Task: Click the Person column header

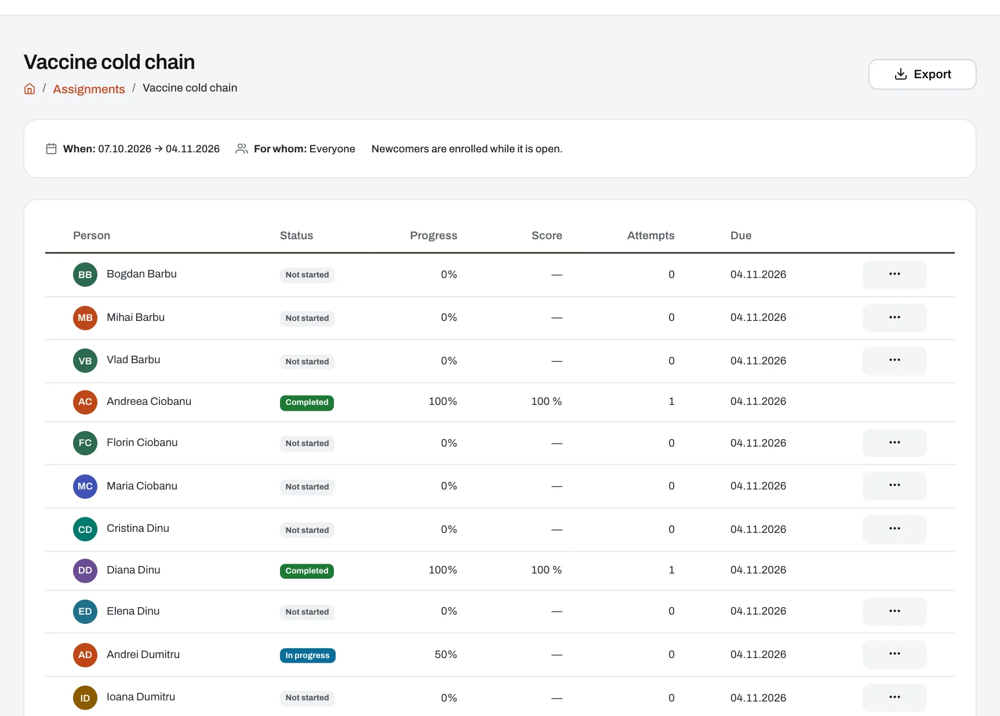Action: coord(92,236)
